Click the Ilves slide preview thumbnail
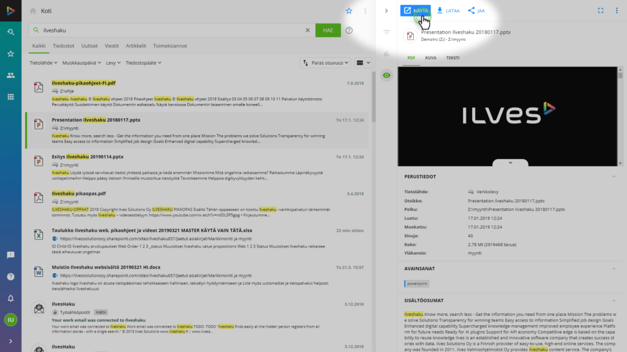The width and height of the screenshot is (627, 352). coord(508,116)
